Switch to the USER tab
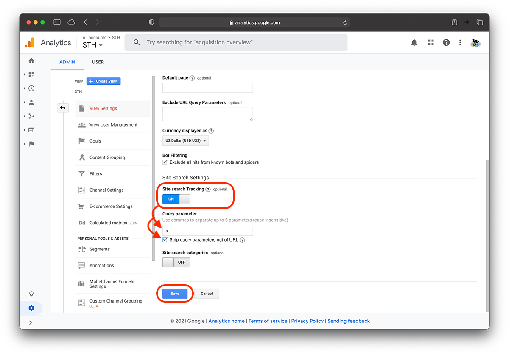The width and height of the screenshot is (509, 355). click(x=98, y=62)
